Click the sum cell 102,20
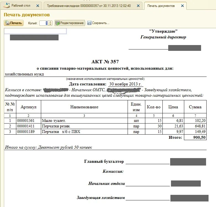Screen dimensions: 216x207 [x=195, y=120]
